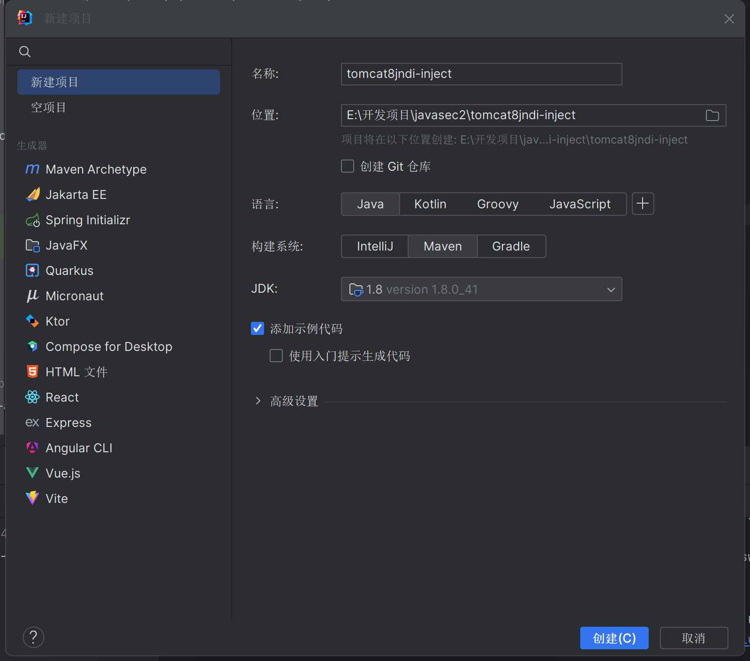
Task: Click the help question mark icon
Action: [33, 638]
